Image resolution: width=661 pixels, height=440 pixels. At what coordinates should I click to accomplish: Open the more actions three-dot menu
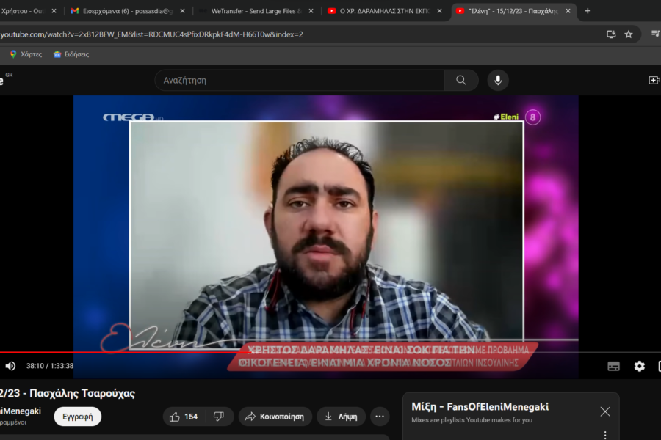click(x=380, y=417)
